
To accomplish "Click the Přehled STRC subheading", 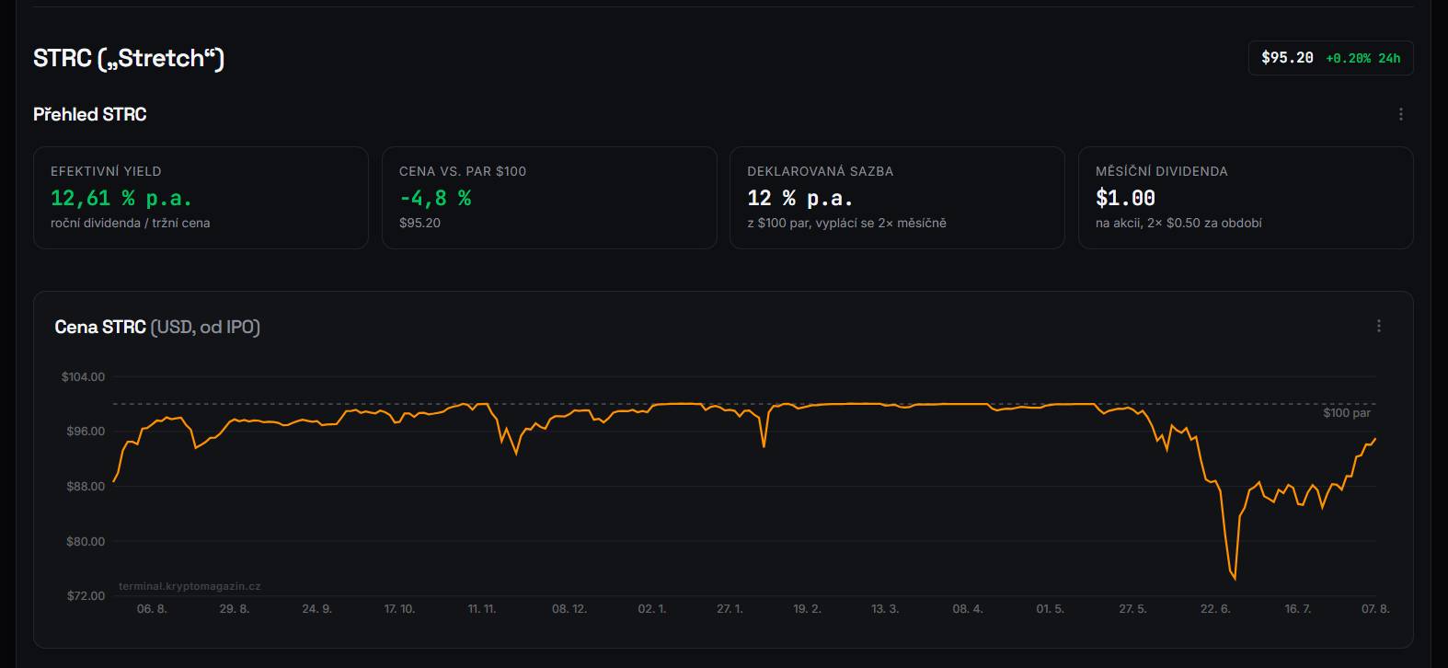I will point(90,114).
